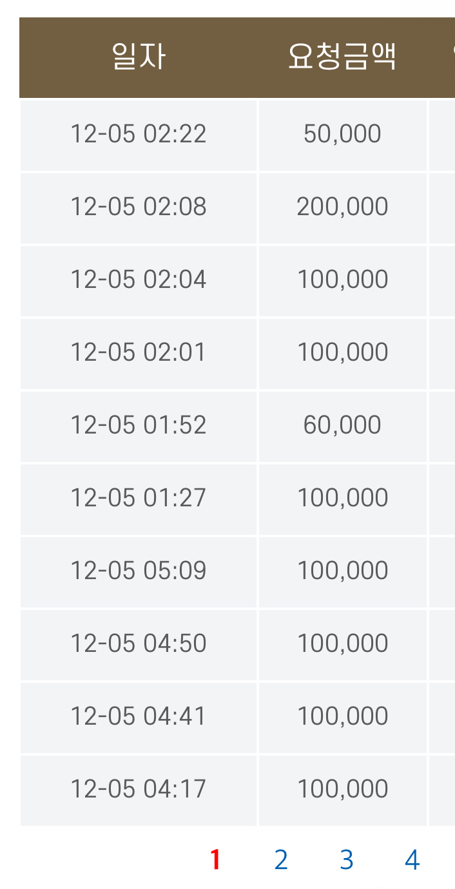Click the 12-05 05:09 date cell

(139, 571)
